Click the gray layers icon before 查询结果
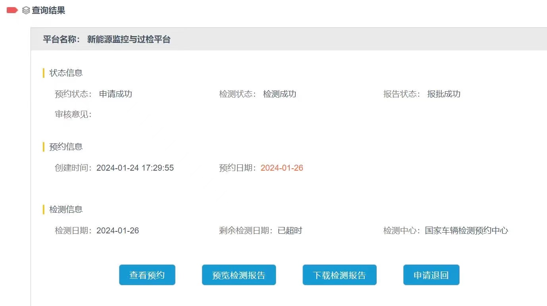The width and height of the screenshot is (547, 306). coord(26,11)
